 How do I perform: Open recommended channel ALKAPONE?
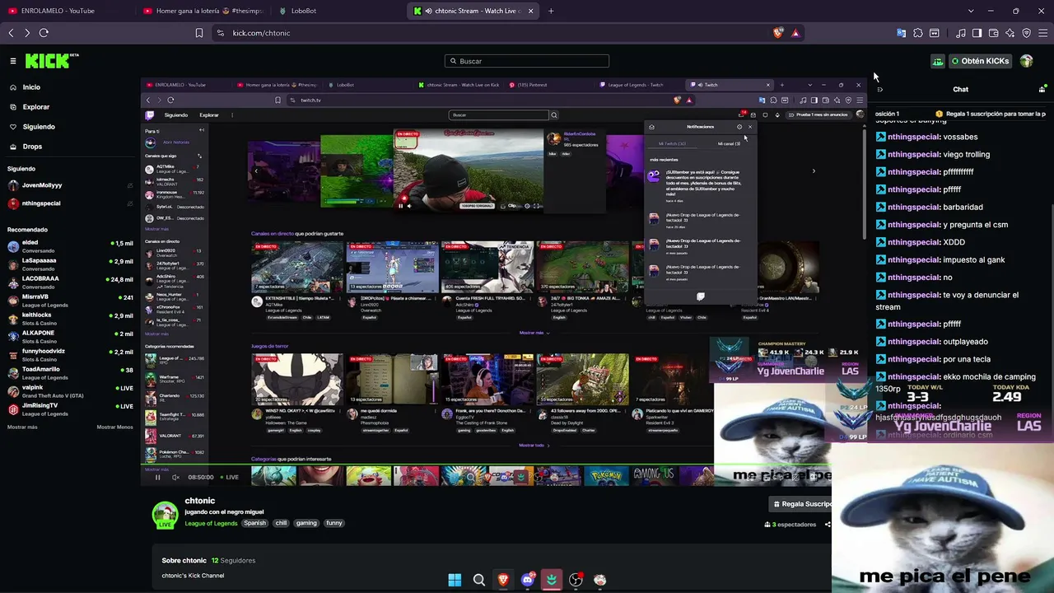pyautogui.click(x=70, y=337)
